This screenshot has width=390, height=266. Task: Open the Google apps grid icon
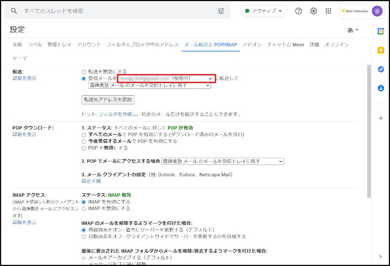point(328,11)
